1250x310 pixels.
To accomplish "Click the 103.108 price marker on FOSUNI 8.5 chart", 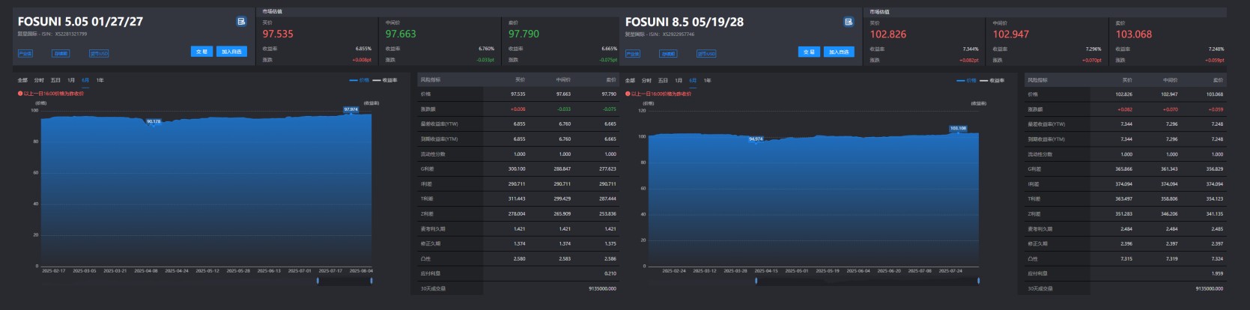I will pos(958,128).
